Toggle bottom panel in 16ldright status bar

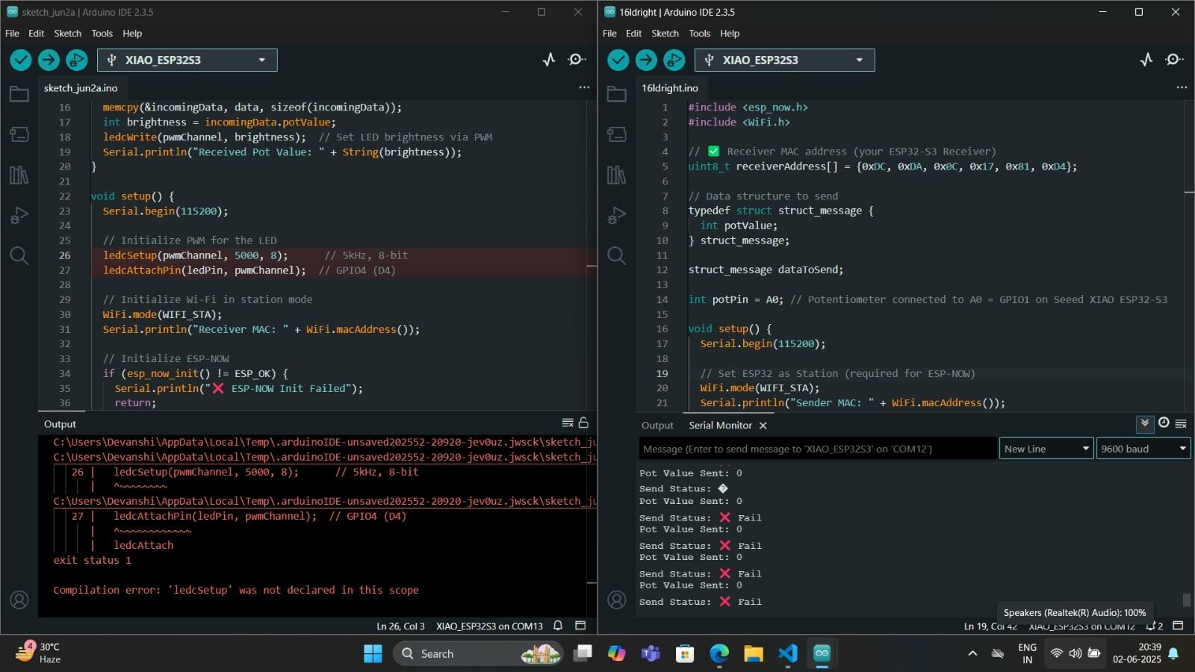point(1178,626)
